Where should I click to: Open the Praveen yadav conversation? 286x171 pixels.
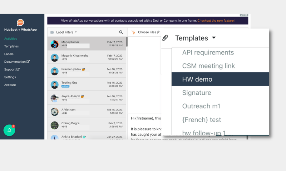tap(87, 71)
